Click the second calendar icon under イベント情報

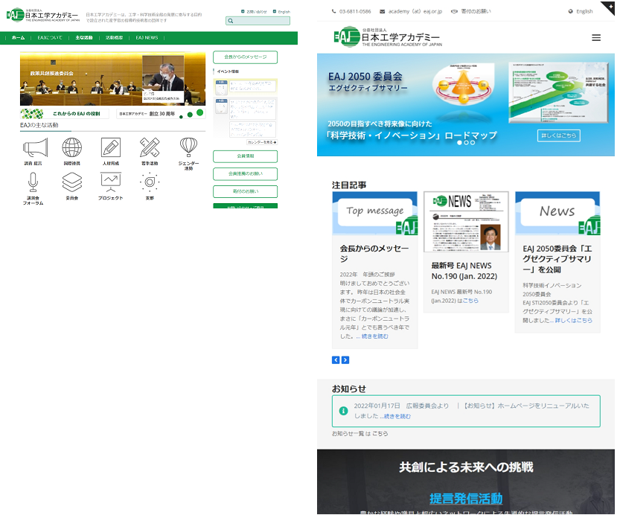coord(222,106)
